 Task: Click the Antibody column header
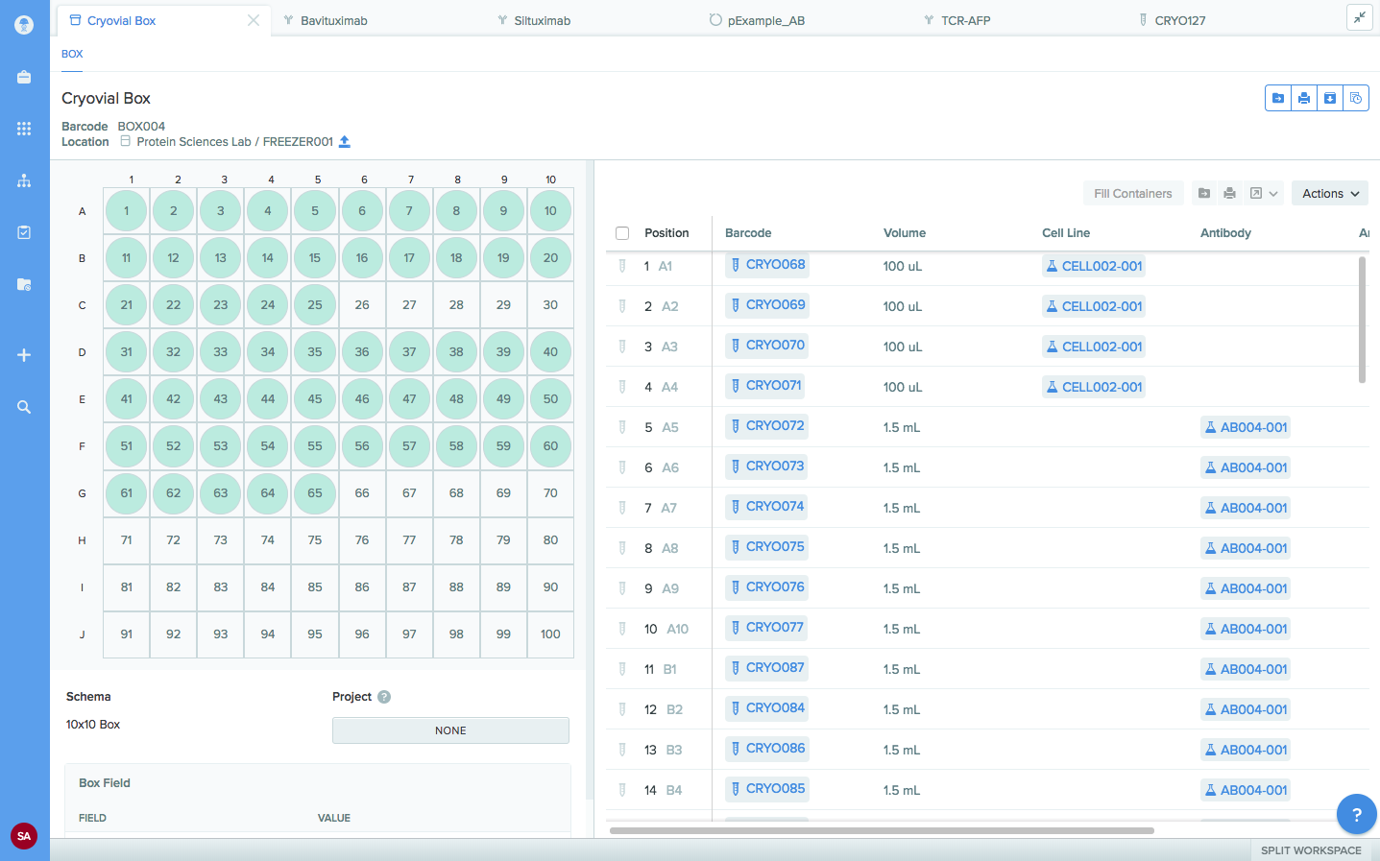click(1225, 233)
